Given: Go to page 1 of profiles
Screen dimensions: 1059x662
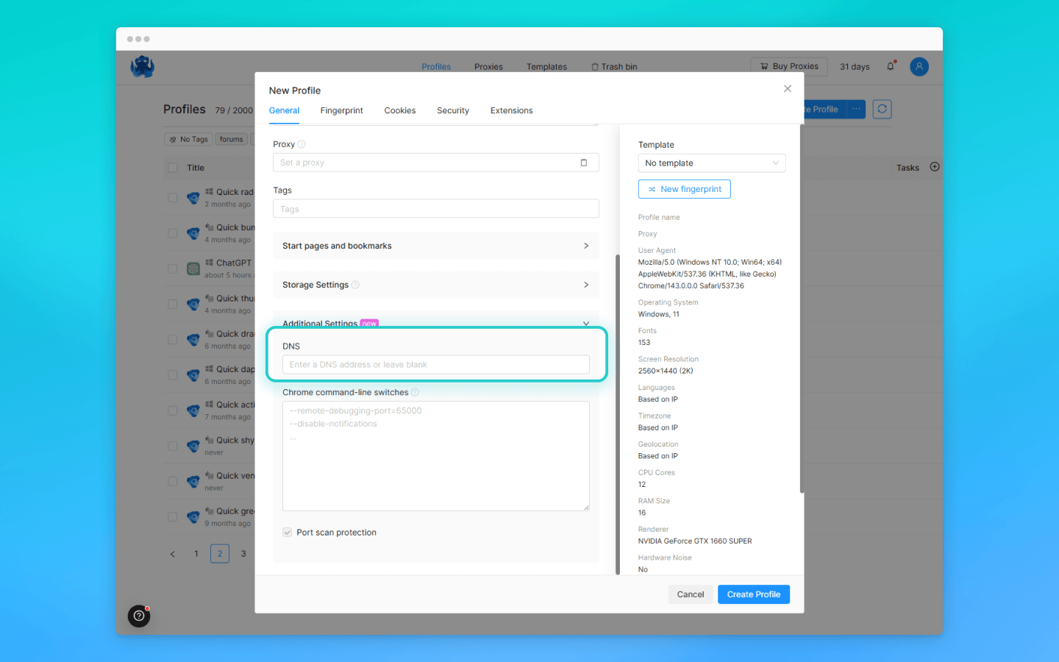Looking at the screenshot, I should click(x=196, y=554).
